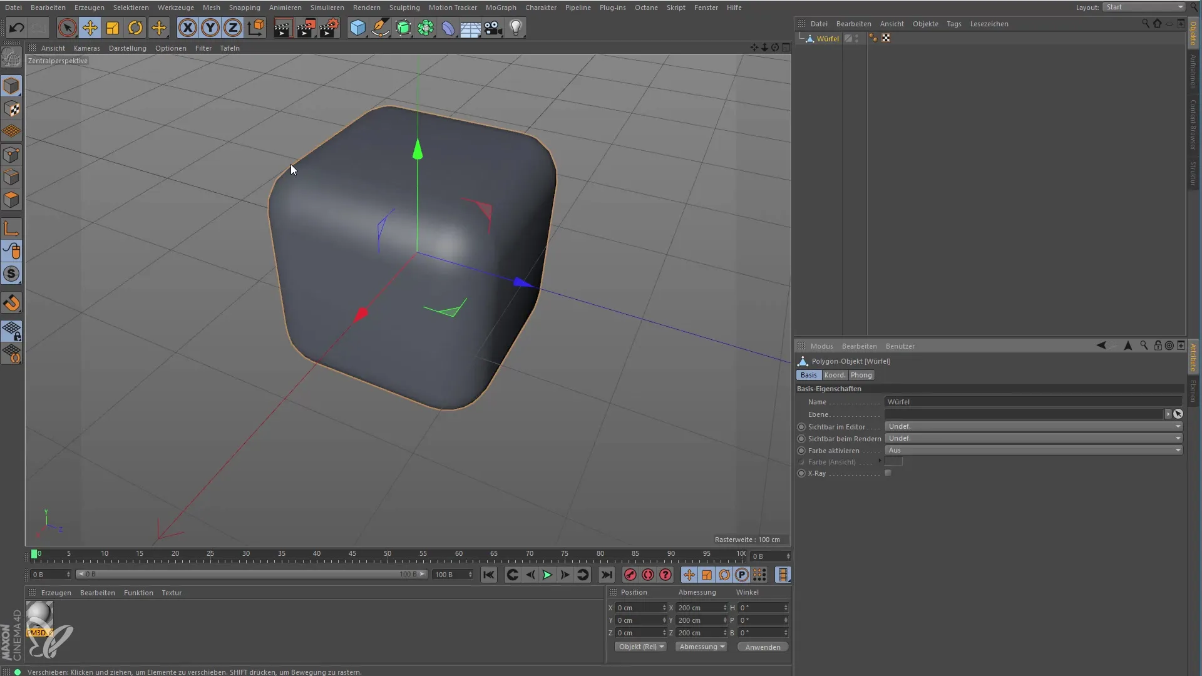Select the Move tool in toolbar
The width and height of the screenshot is (1202, 676).
tap(90, 28)
